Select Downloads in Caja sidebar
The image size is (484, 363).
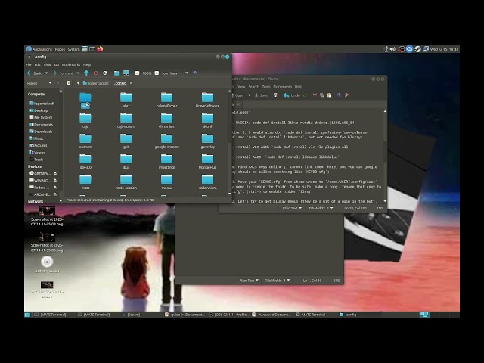coord(41,132)
